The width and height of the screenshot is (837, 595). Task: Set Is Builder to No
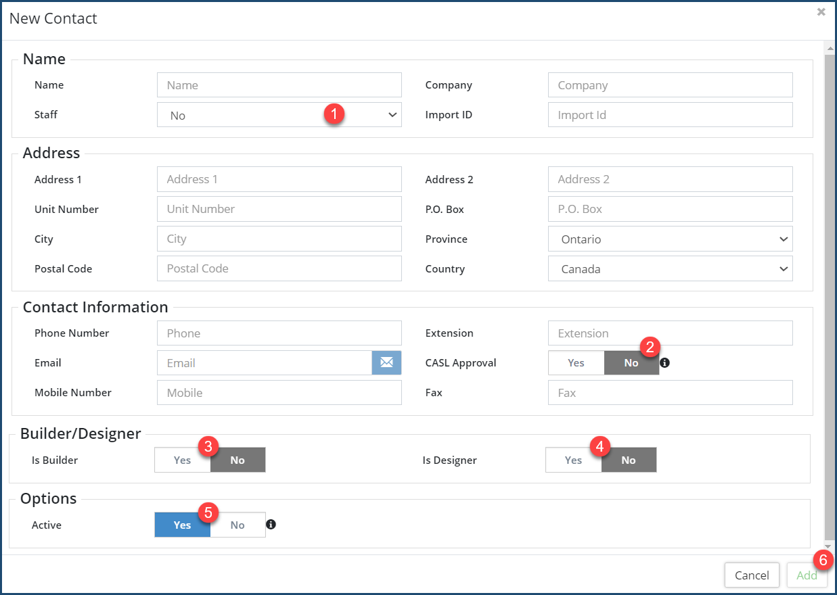click(x=237, y=460)
